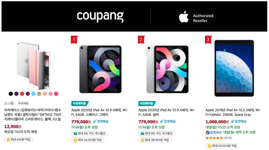Click the Rocket Wow badge icon
This screenshot has width=269, height=150.
click(x=208, y=132)
